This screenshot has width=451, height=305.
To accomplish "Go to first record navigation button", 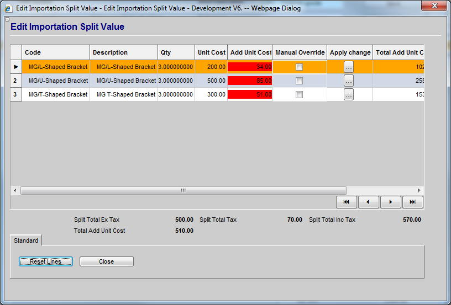I will click(x=347, y=202).
